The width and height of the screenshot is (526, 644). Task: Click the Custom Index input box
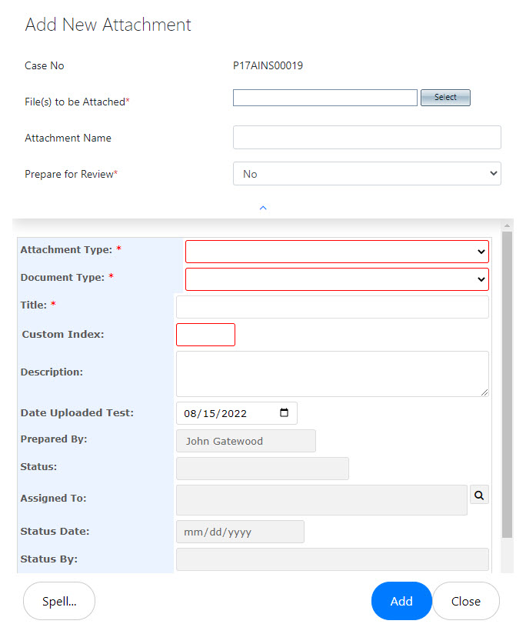click(x=205, y=335)
